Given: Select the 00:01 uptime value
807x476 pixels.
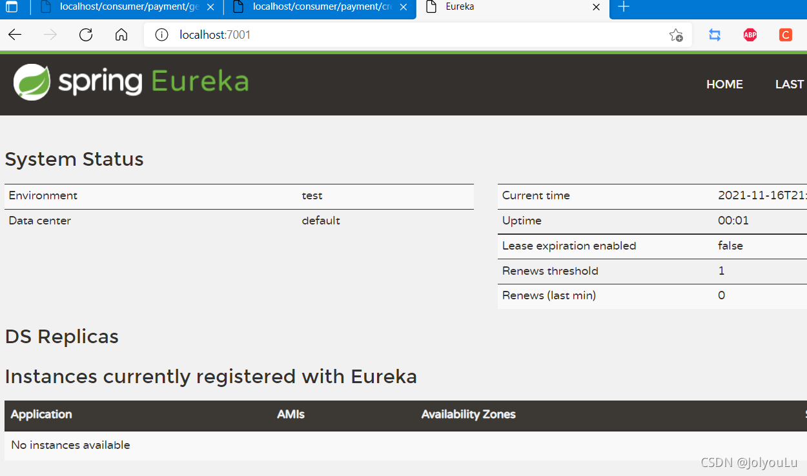Looking at the screenshot, I should point(733,221).
